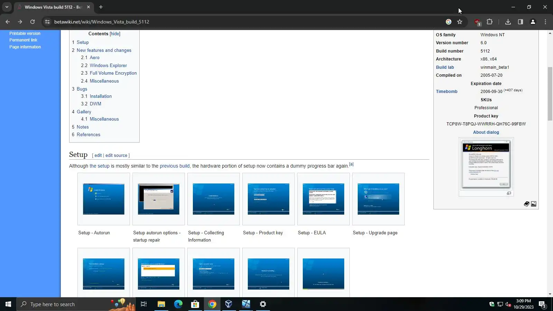The width and height of the screenshot is (553, 311).
Task: Jump to New features and changes section
Action: (104, 50)
